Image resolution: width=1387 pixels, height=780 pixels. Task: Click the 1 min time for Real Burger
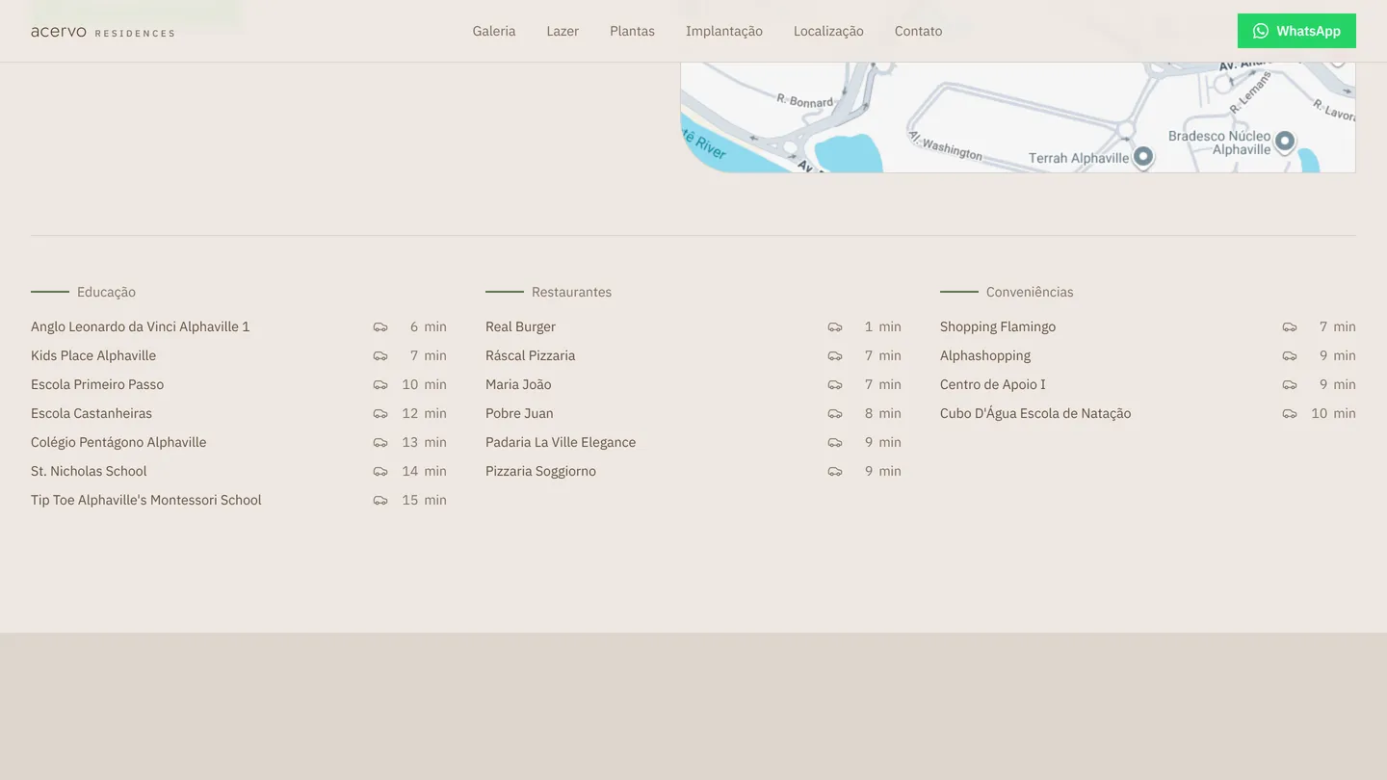883,326
